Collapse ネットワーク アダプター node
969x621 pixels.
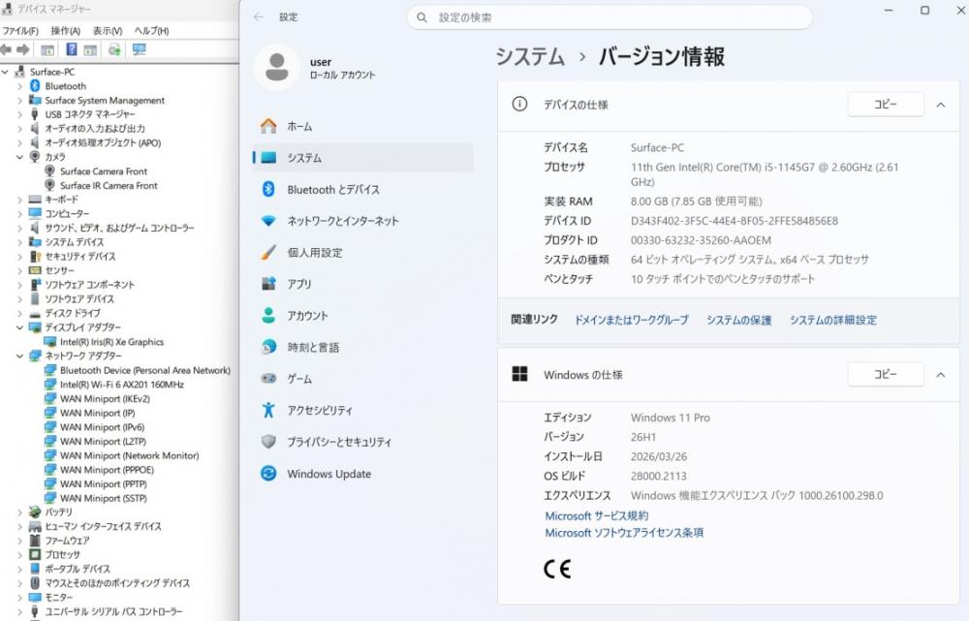point(19,356)
